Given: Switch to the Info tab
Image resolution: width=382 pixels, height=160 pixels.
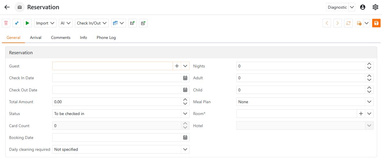Looking at the screenshot, I should (84, 37).
